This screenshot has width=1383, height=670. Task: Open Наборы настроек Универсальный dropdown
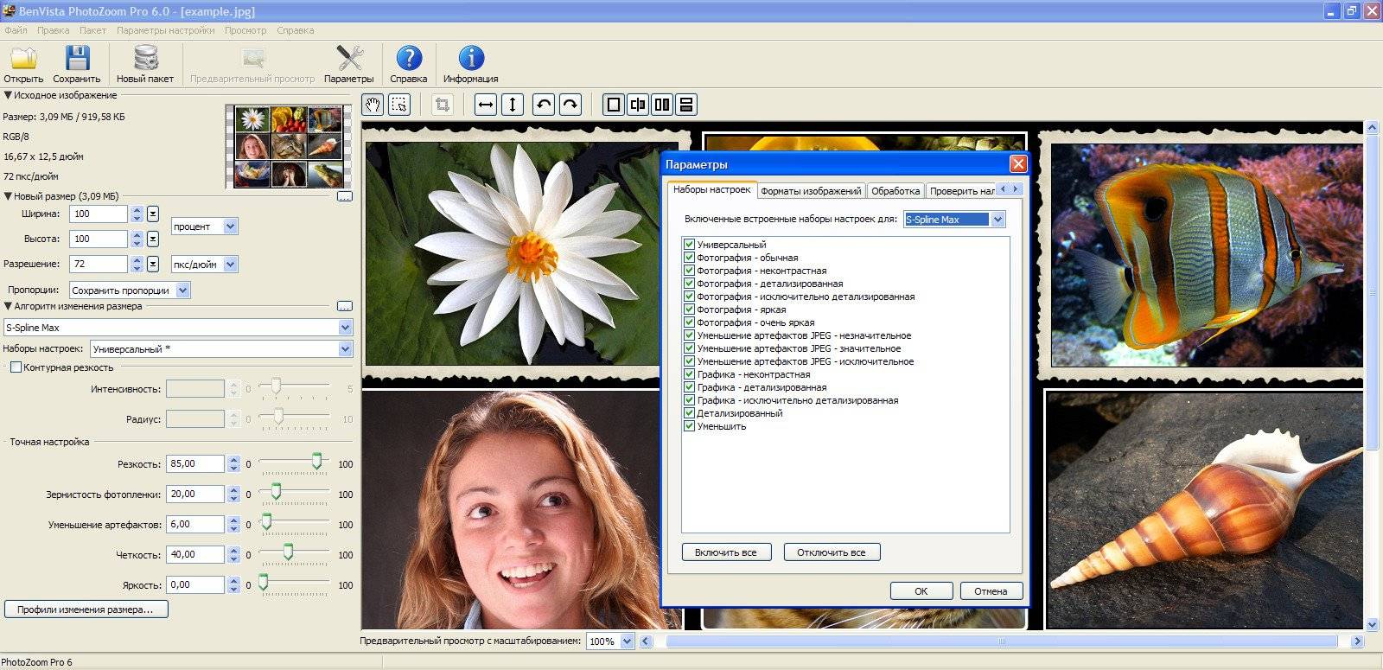[x=221, y=349]
